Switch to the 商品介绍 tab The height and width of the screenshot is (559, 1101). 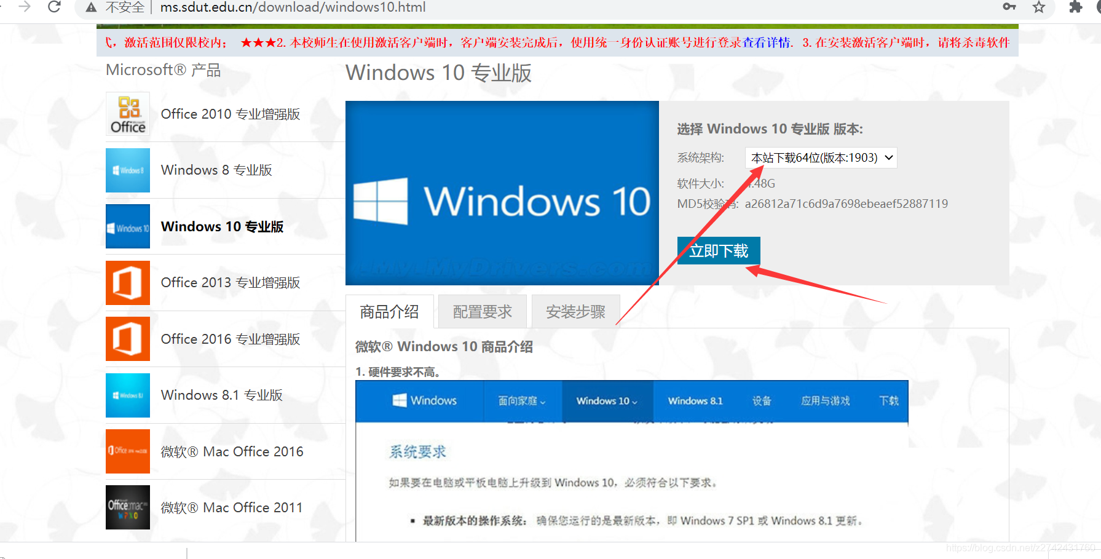[x=390, y=312]
